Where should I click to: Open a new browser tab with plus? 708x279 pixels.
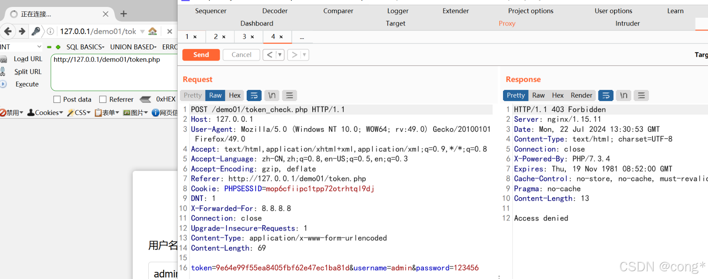tap(124, 14)
